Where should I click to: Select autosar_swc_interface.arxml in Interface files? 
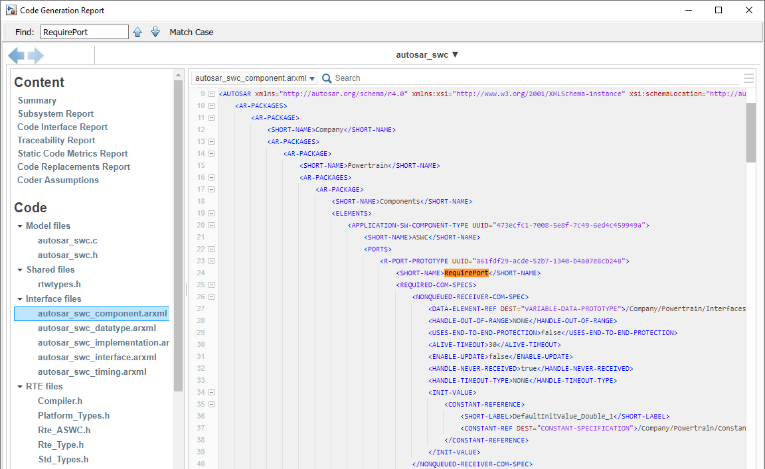(x=97, y=357)
